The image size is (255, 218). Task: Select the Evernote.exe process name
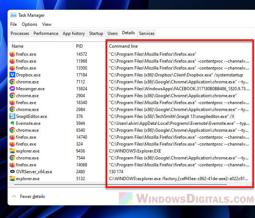point(28,123)
